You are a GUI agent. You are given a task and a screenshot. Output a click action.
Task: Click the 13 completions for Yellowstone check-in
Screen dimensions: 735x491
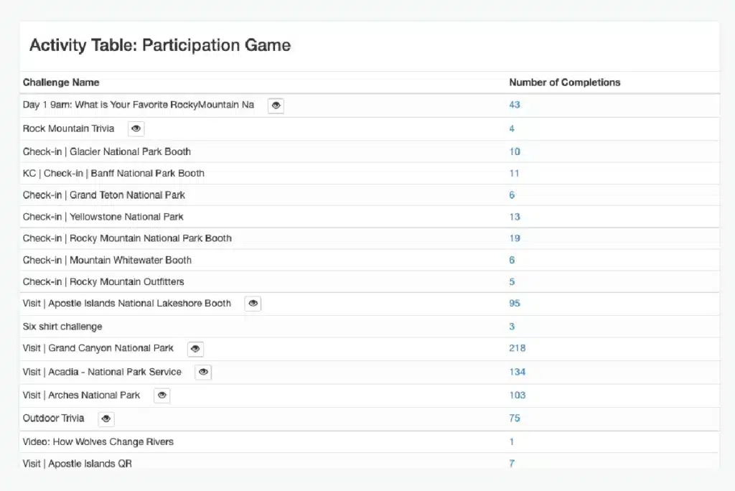click(x=514, y=217)
